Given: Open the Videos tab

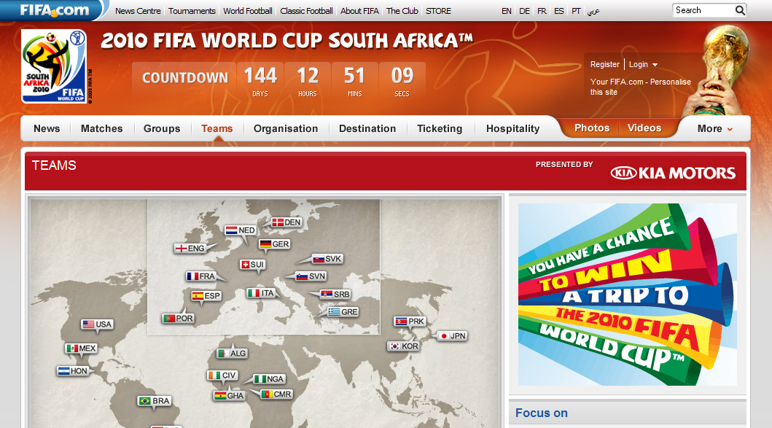Looking at the screenshot, I should 644,128.
